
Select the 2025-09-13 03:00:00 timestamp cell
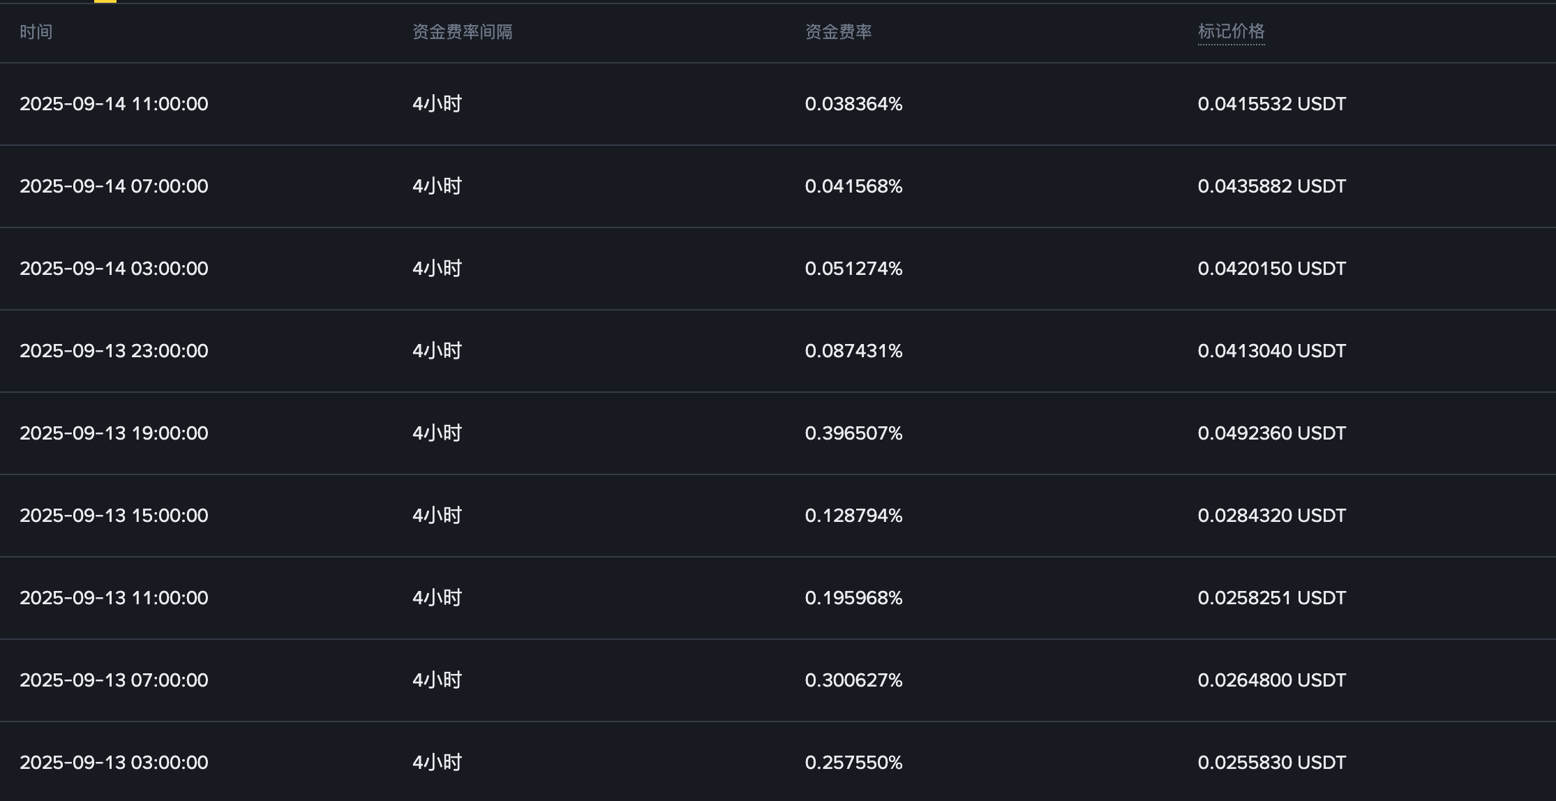click(x=114, y=763)
